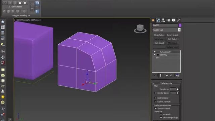Image resolution: width=215 pixels, height=121 pixels.
Task: Select Edit Poly in the modifier stack
Action: 163,55
